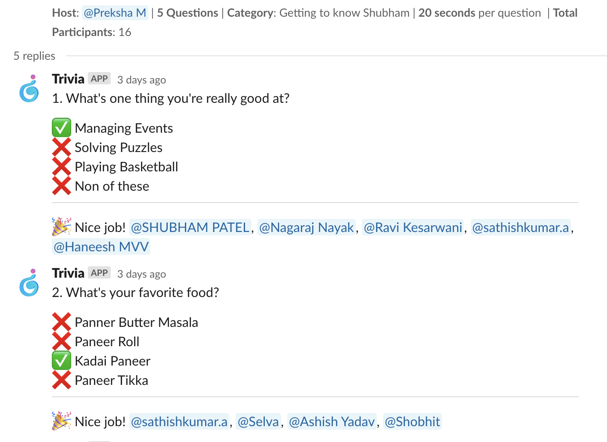The height and width of the screenshot is (442, 607).
Task: Click the '5 replies' thread label
Action: [x=34, y=56]
